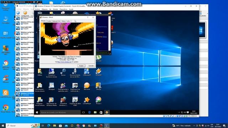228x128 pixels.
Task: Click the VM Start button
Action: tap(37, 112)
